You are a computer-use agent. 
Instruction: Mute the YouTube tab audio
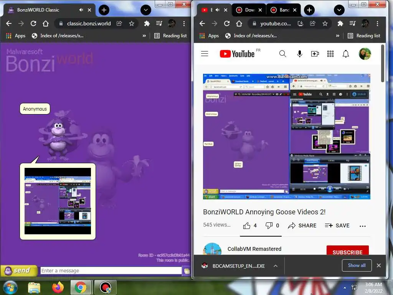coord(218,10)
